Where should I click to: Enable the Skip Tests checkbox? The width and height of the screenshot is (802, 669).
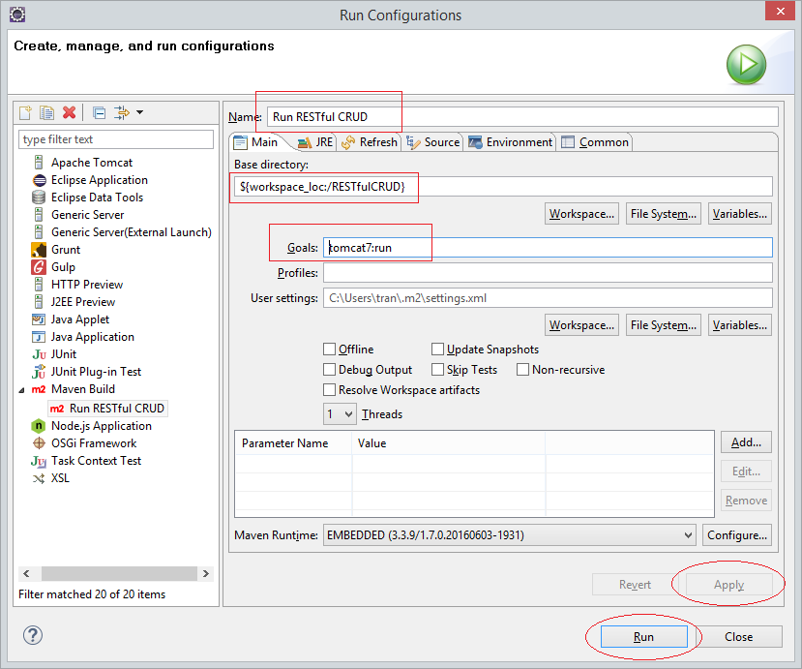coord(437,370)
